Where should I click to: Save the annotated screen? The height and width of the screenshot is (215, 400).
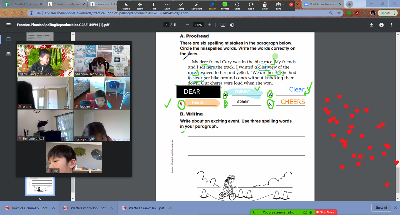click(x=278, y=6)
